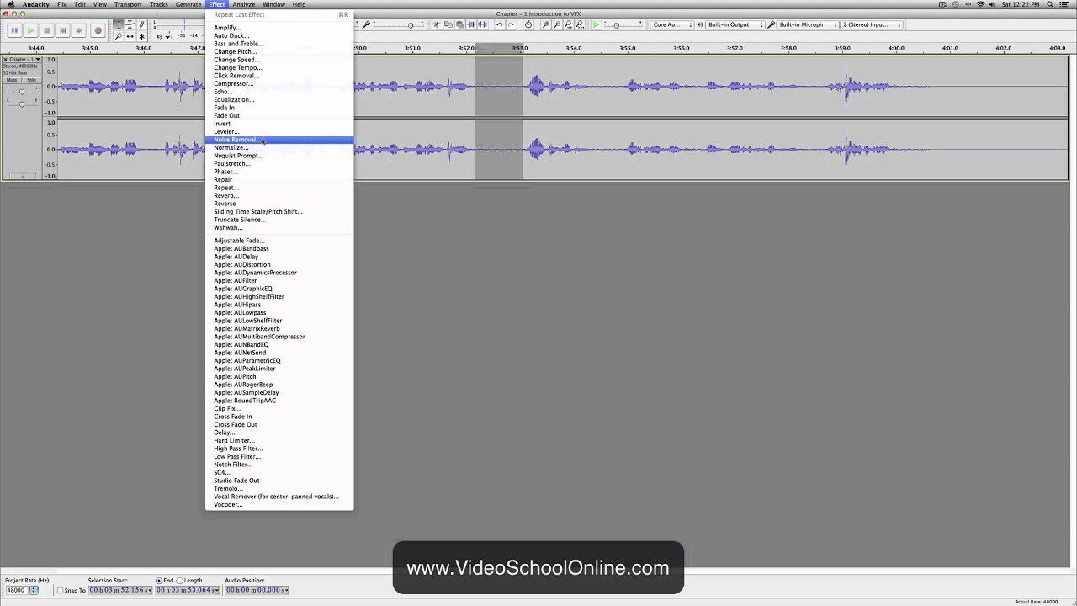Open the Core Audio host dropdown

tap(672, 24)
